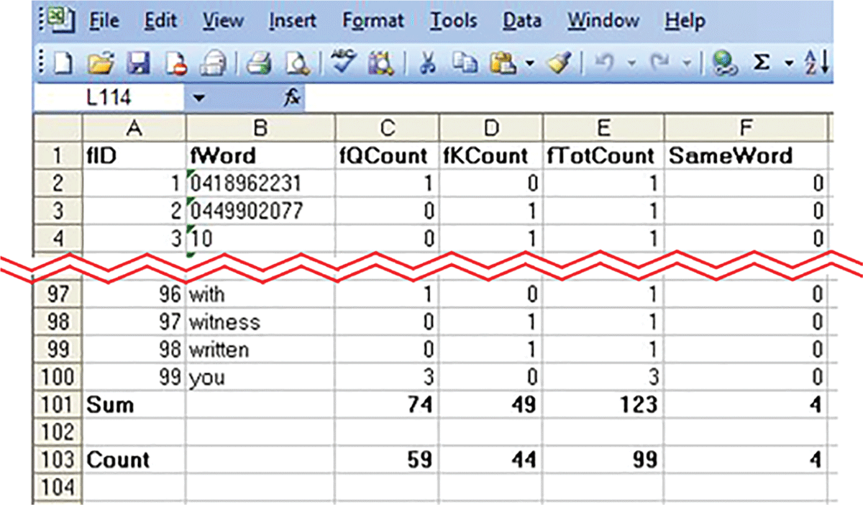Select the SameWord header cell

coord(746,155)
